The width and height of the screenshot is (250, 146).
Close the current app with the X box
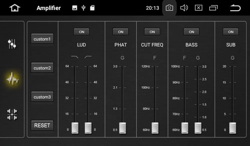tap(199, 8)
